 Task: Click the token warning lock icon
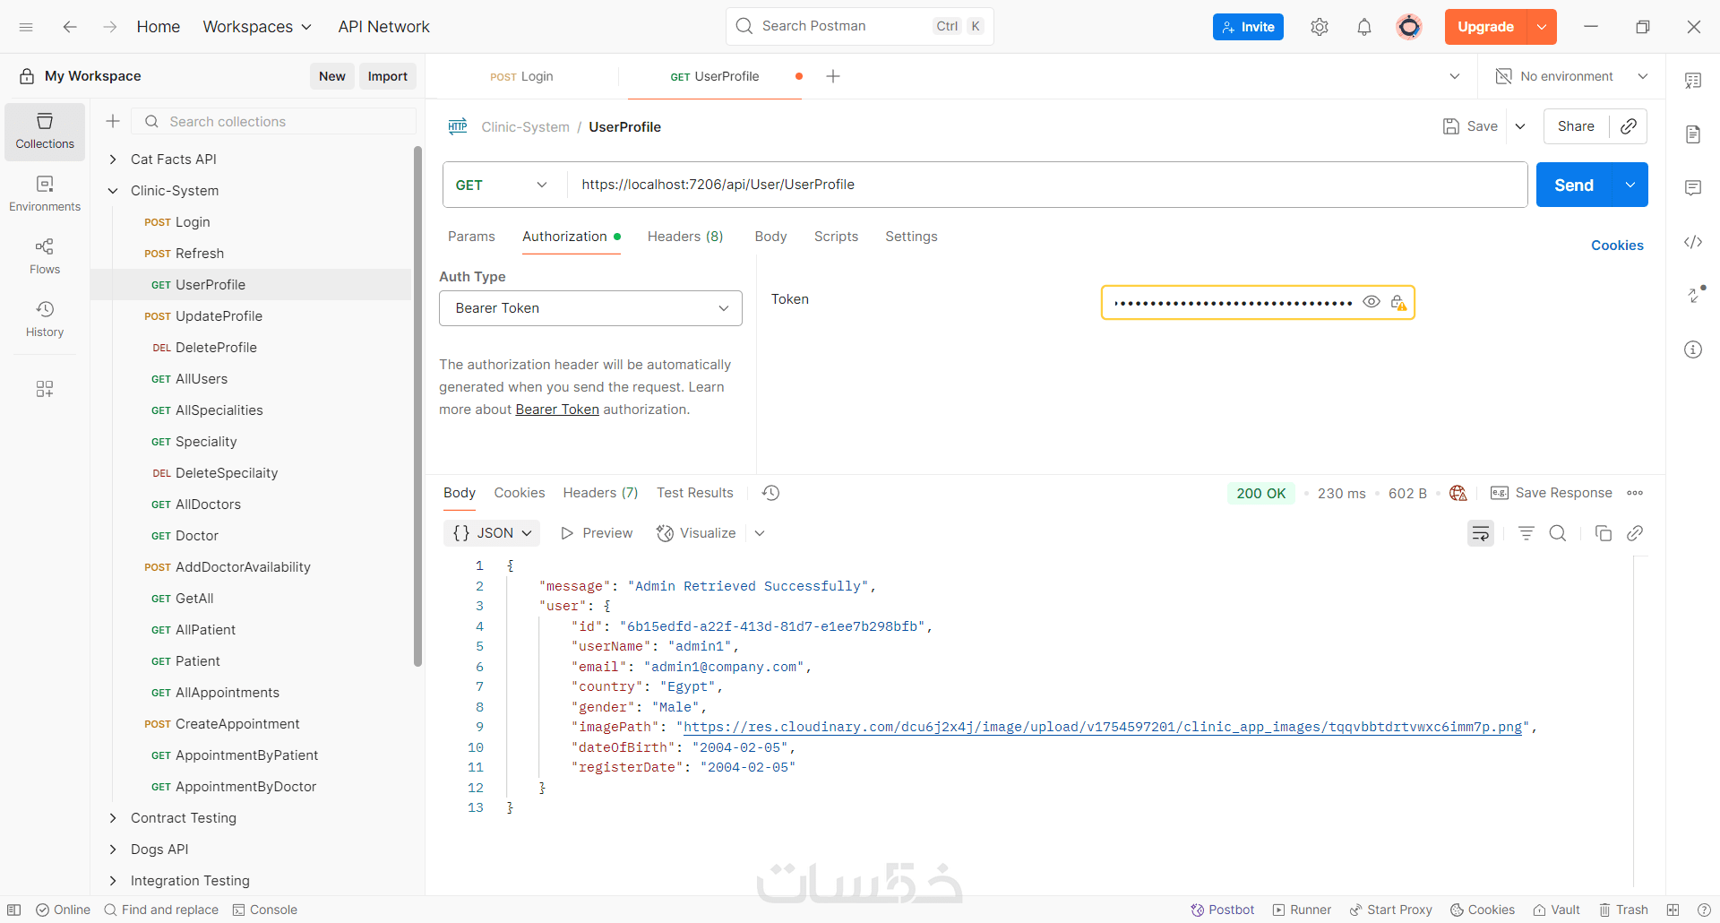point(1398,302)
